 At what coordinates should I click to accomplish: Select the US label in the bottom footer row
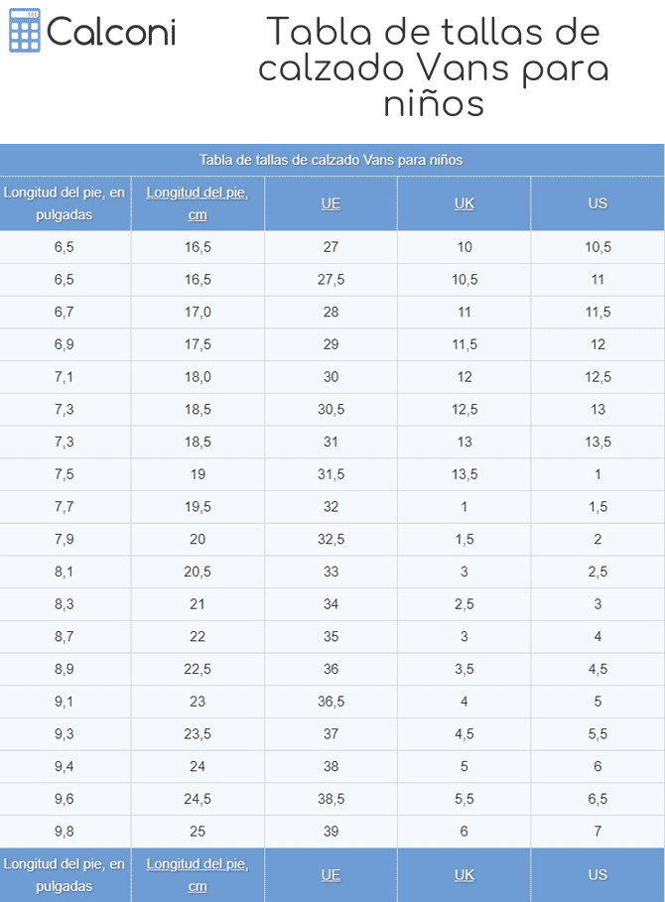point(598,875)
